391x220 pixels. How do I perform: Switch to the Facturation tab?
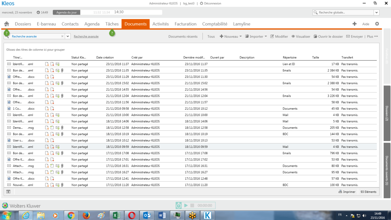(x=185, y=24)
